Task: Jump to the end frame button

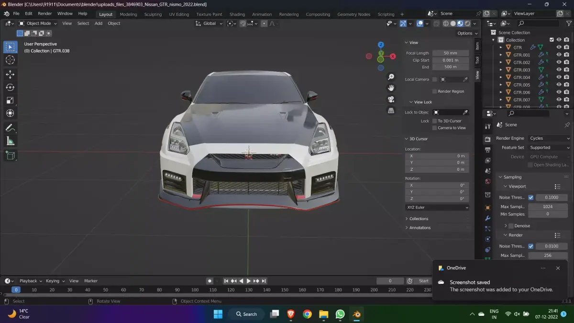Action: tap(264, 281)
